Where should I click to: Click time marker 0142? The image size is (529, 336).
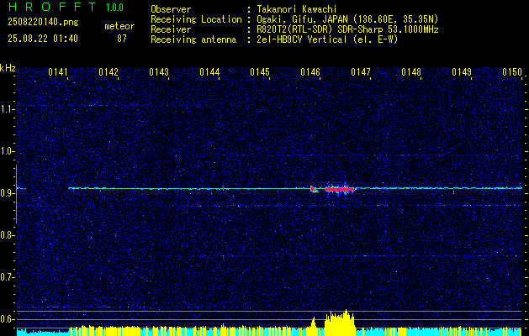pyautogui.click(x=108, y=72)
